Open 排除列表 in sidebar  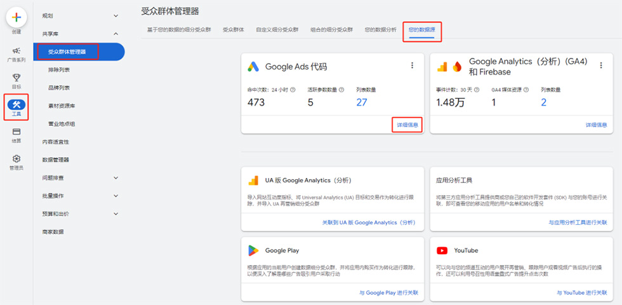point(59,69)
